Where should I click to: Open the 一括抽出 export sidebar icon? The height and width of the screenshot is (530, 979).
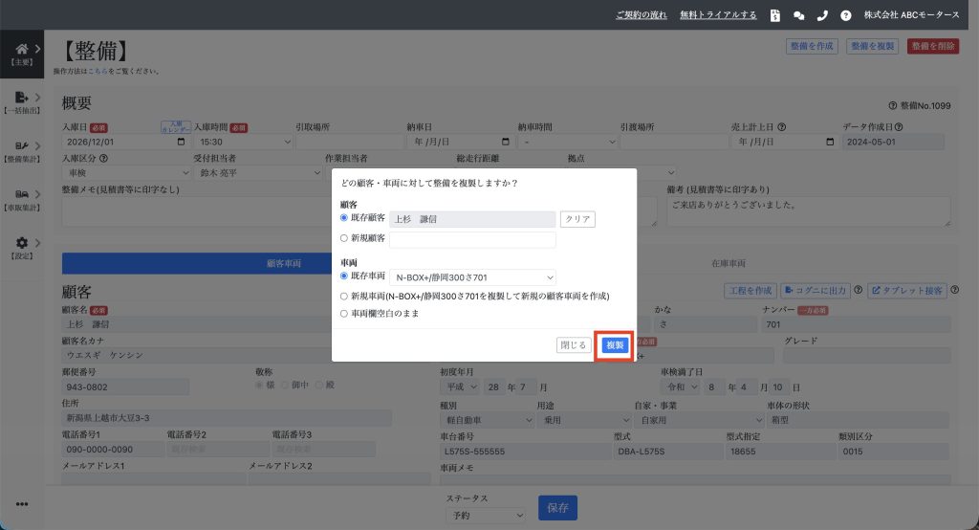(22, 97)
